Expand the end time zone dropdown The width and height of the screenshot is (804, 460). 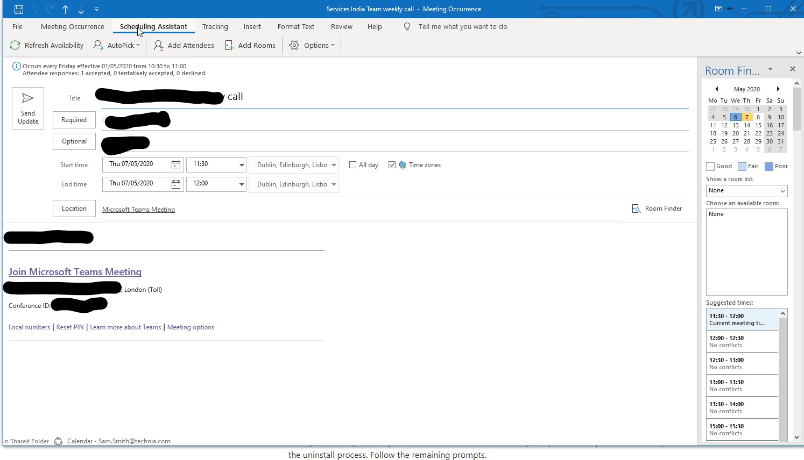click(x=334, y=184)
